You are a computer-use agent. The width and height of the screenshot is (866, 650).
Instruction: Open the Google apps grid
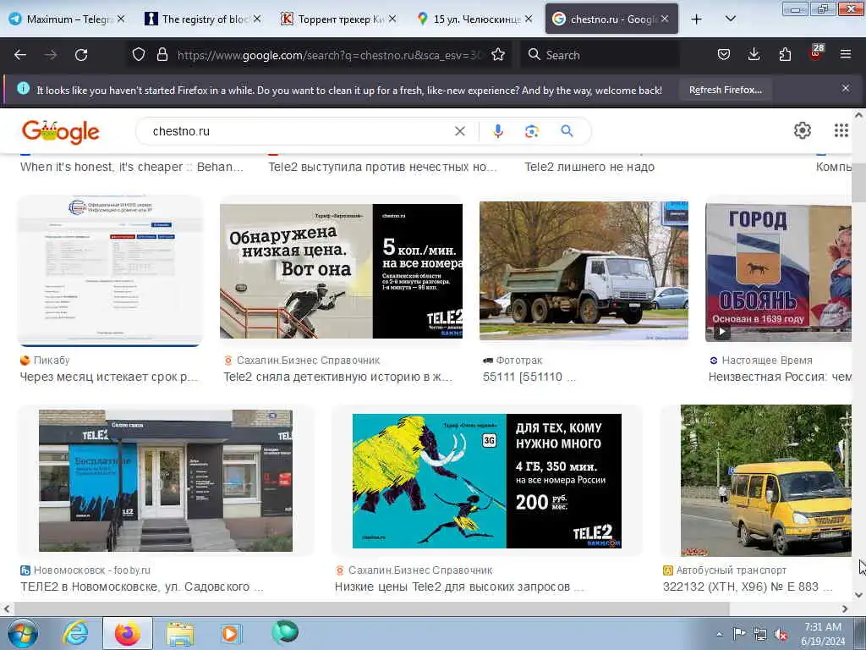pyautogui.click(x=841, y=130)
